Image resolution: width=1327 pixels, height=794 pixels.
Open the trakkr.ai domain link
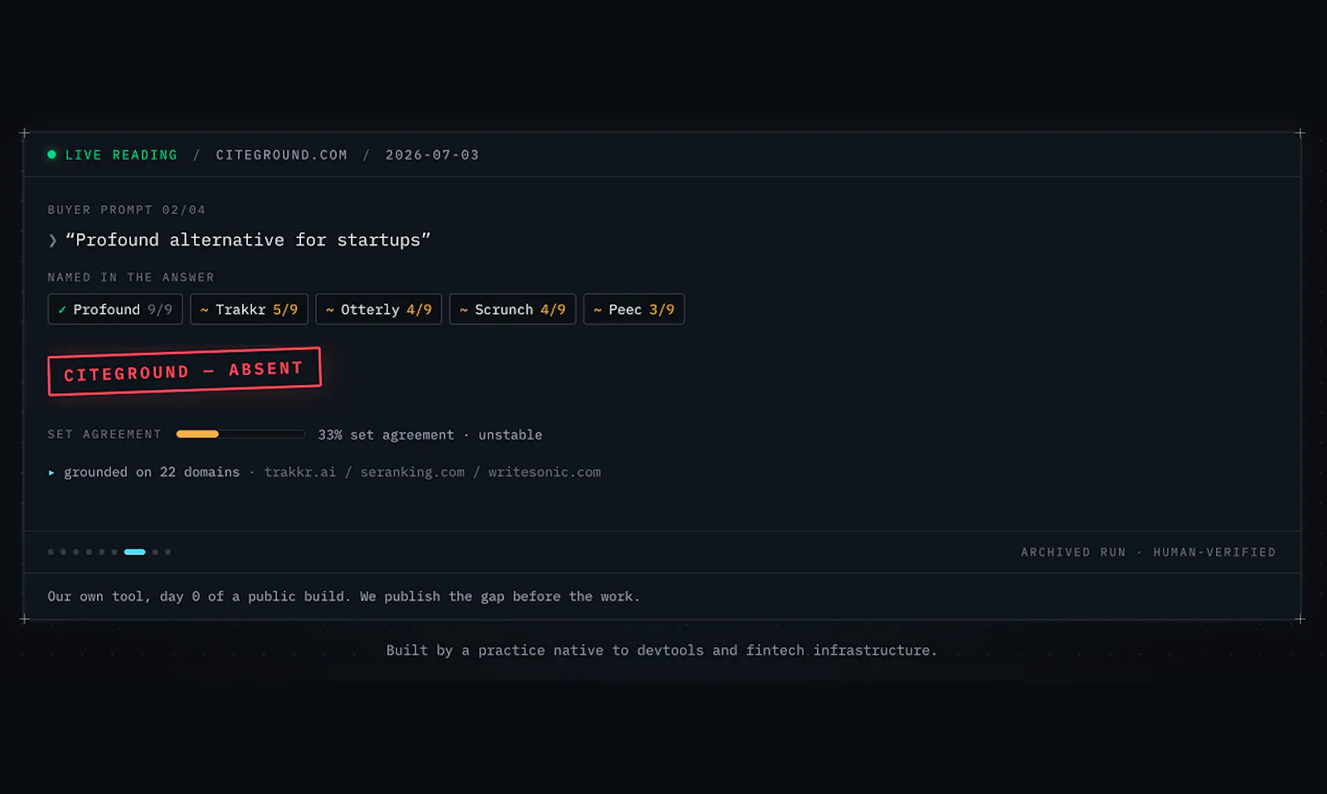tap(300, 472)
